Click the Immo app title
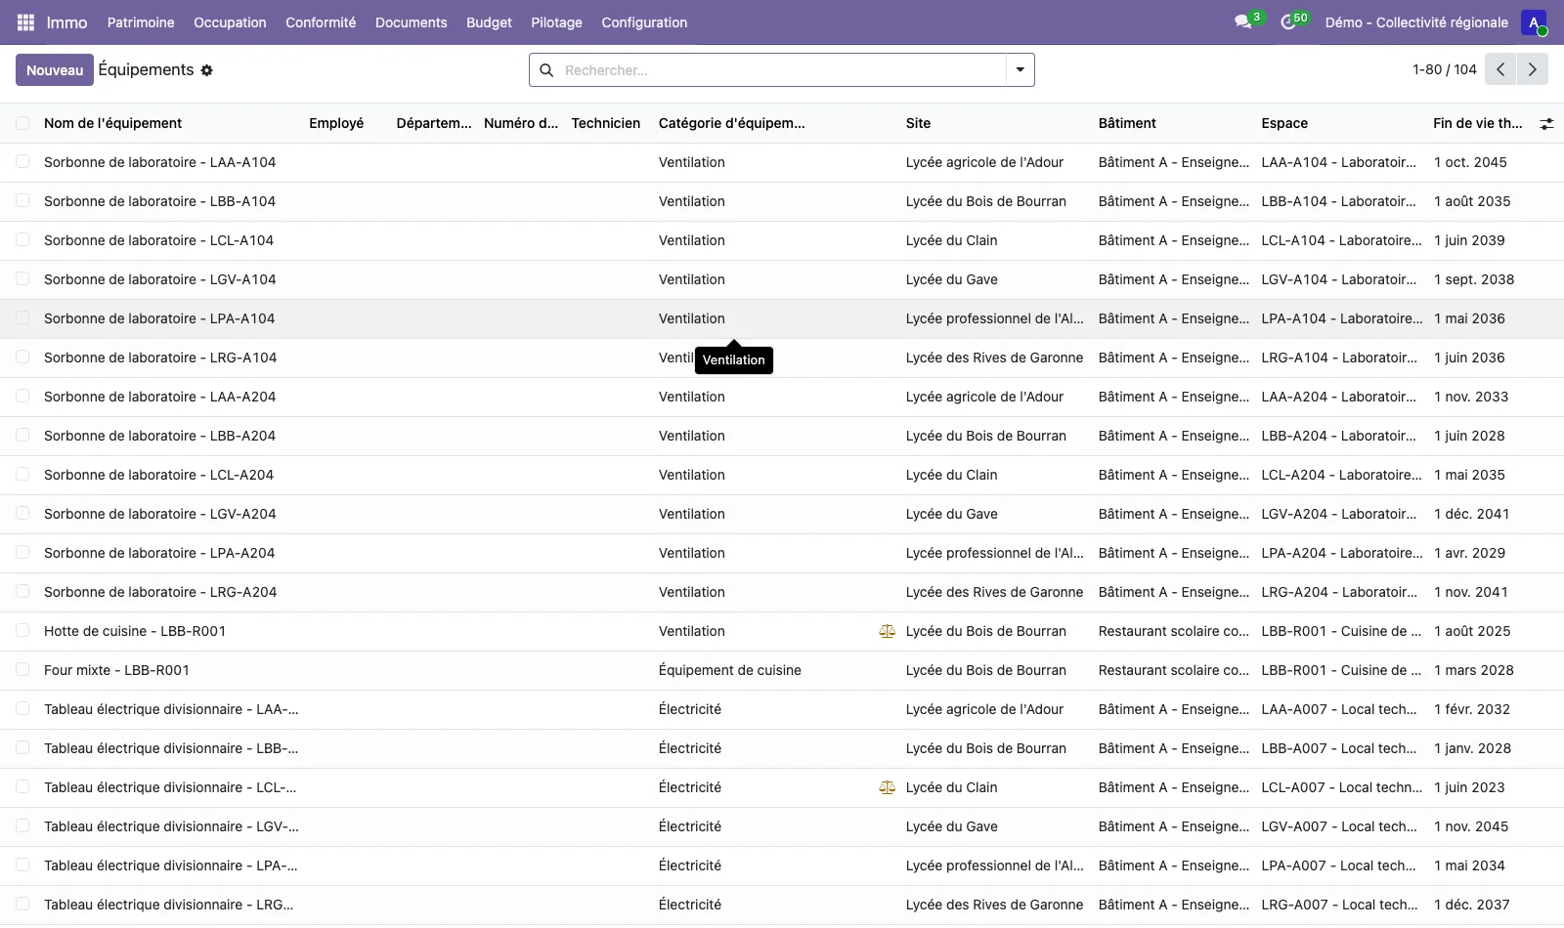 [x=66, y=22]
